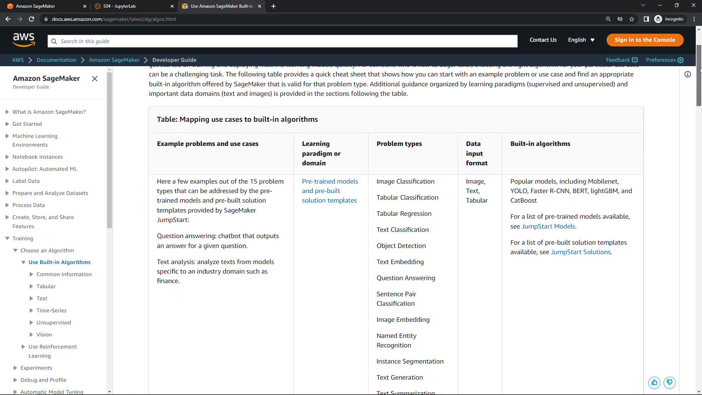Reload the page

point(31,19)
